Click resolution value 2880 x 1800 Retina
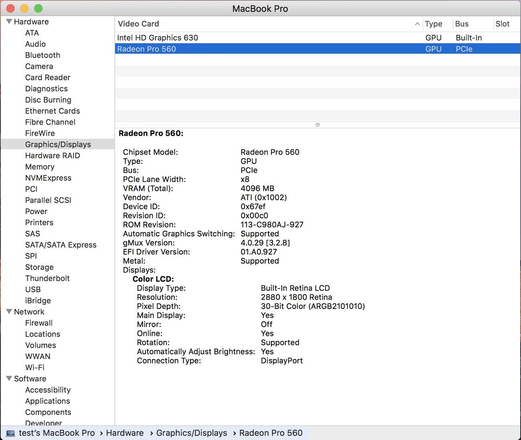Viewport: 521px width, 440px height. click(x=297, y=297)
